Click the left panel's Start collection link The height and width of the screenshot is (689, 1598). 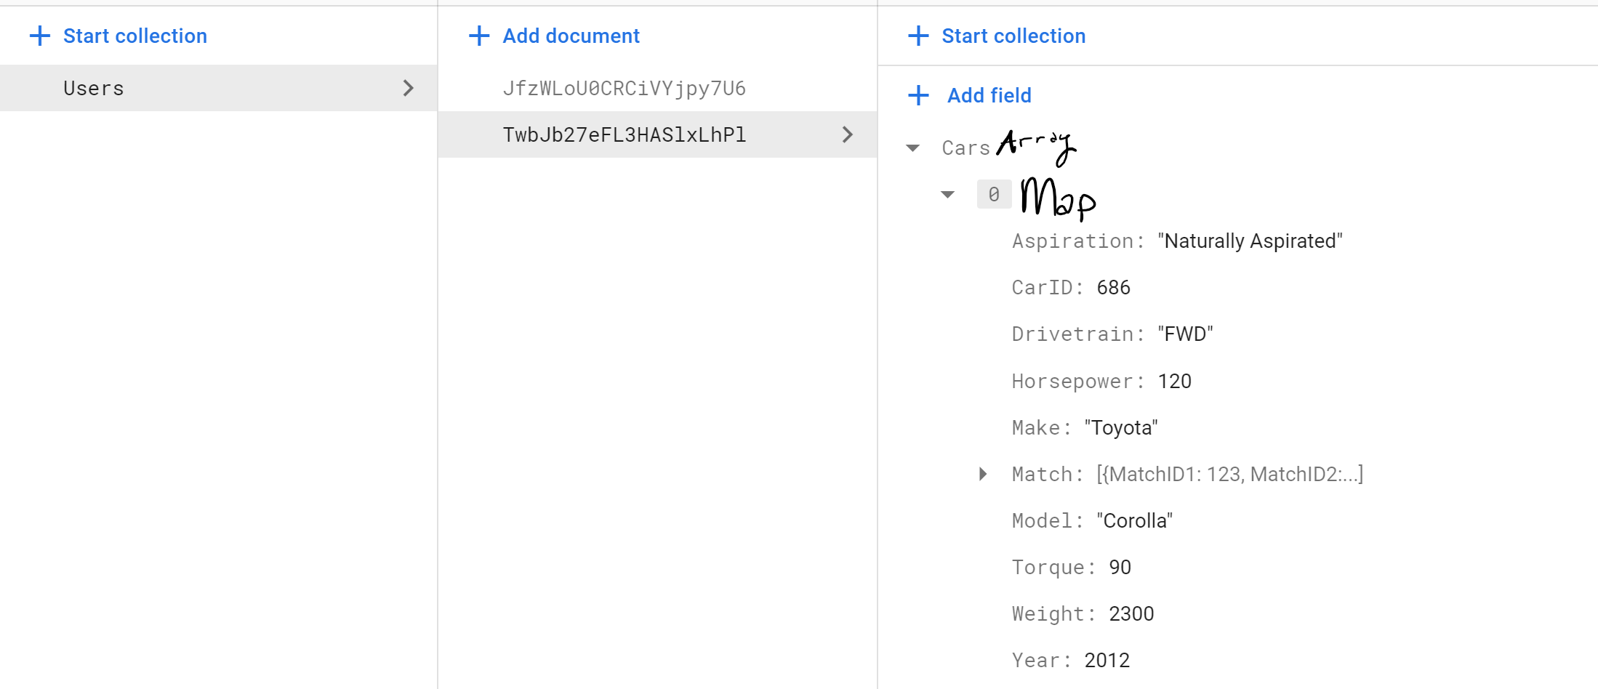click(135, 36)
